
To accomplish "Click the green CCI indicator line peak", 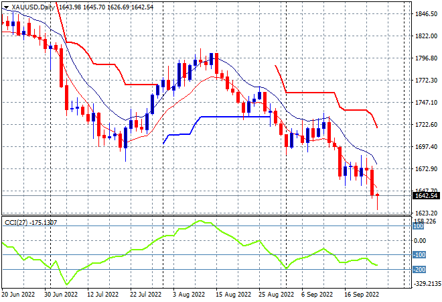I will [200, 221].
